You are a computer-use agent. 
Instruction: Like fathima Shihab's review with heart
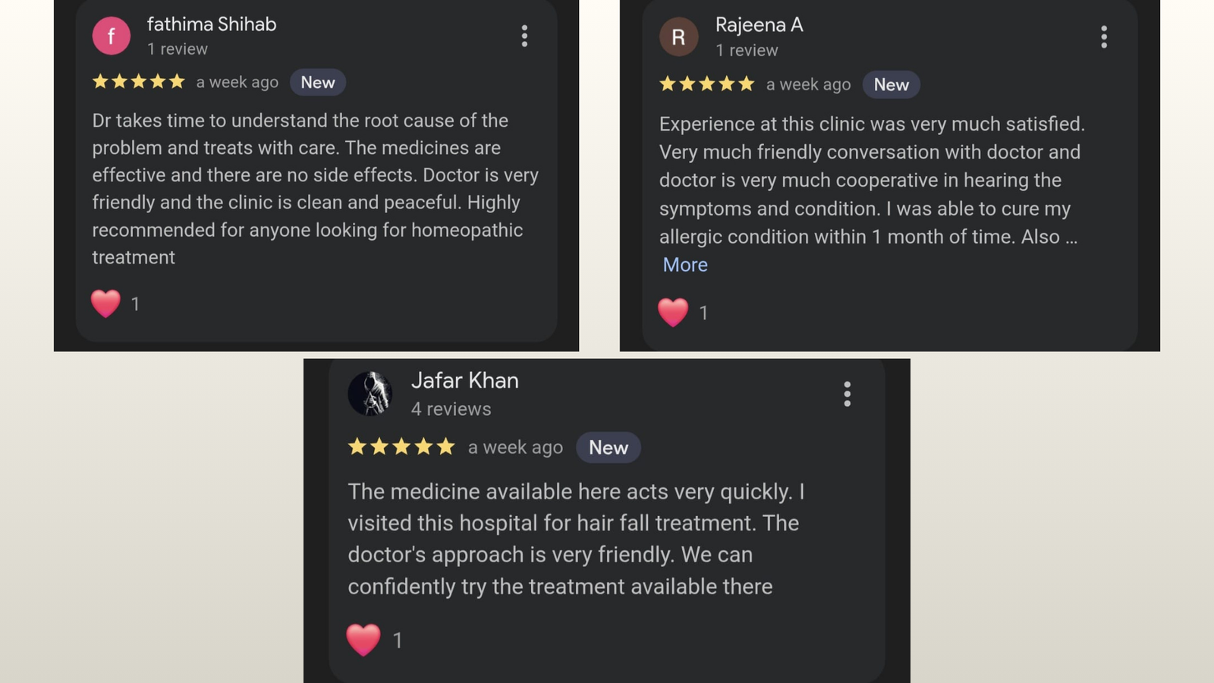coord(106,304)
